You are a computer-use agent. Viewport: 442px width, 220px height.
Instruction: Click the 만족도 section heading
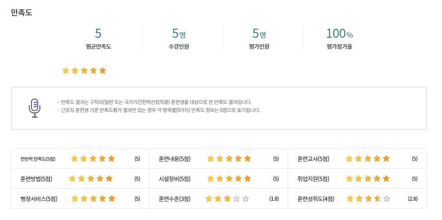[x=22, y=12]
